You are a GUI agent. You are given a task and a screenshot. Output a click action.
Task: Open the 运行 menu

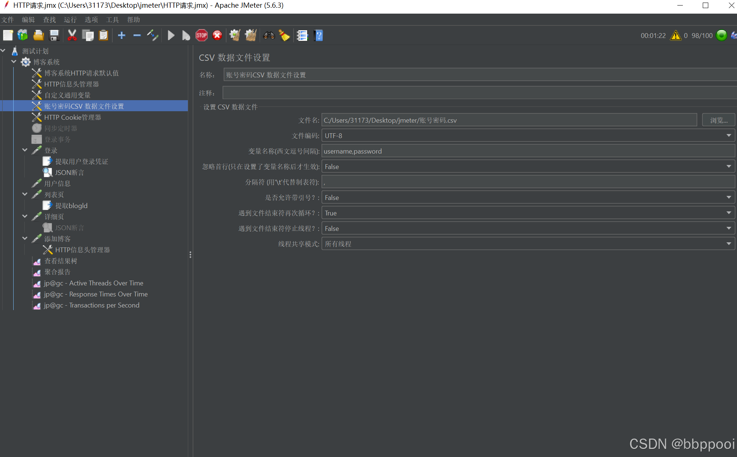tap(70, 20)
